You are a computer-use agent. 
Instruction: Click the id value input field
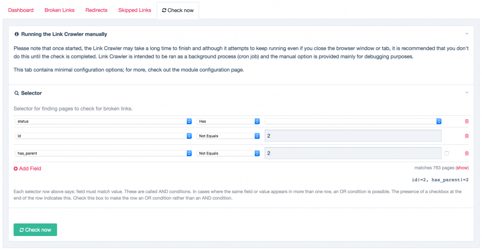tap(353, 136)
